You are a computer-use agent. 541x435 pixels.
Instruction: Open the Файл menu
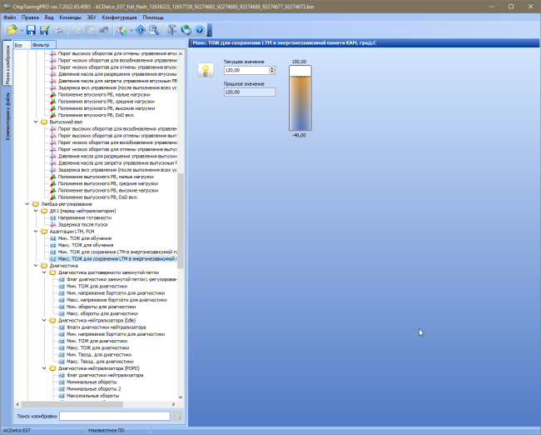[x=10, y=17]
